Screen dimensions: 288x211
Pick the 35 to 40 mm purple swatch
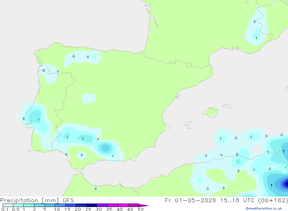click(x=112, y=205)
